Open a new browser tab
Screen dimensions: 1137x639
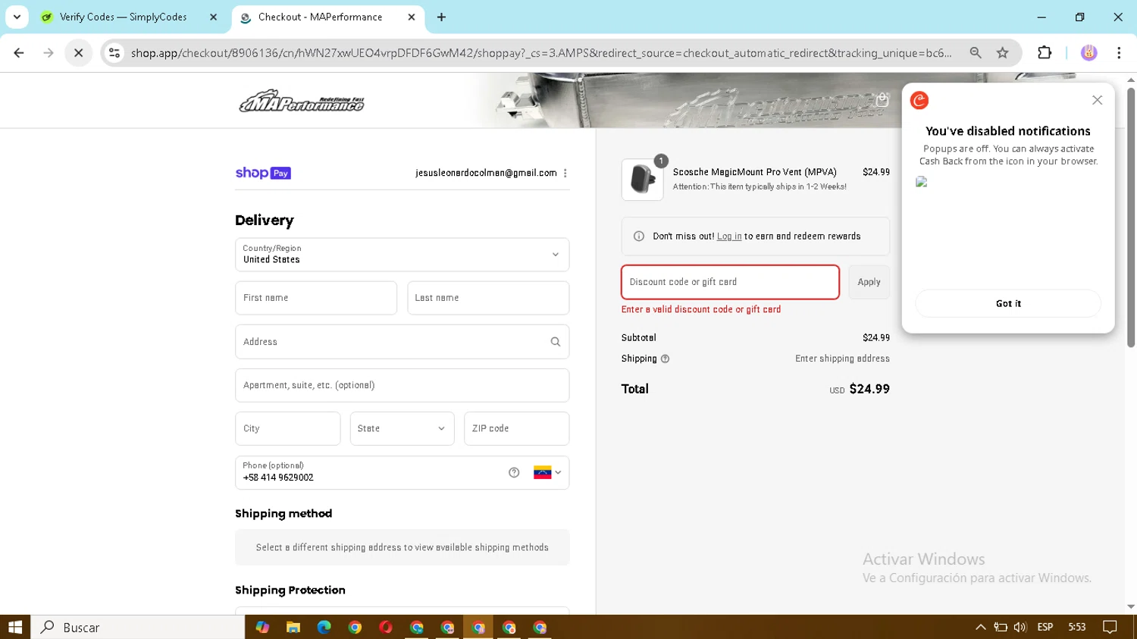tap(441, 17)
